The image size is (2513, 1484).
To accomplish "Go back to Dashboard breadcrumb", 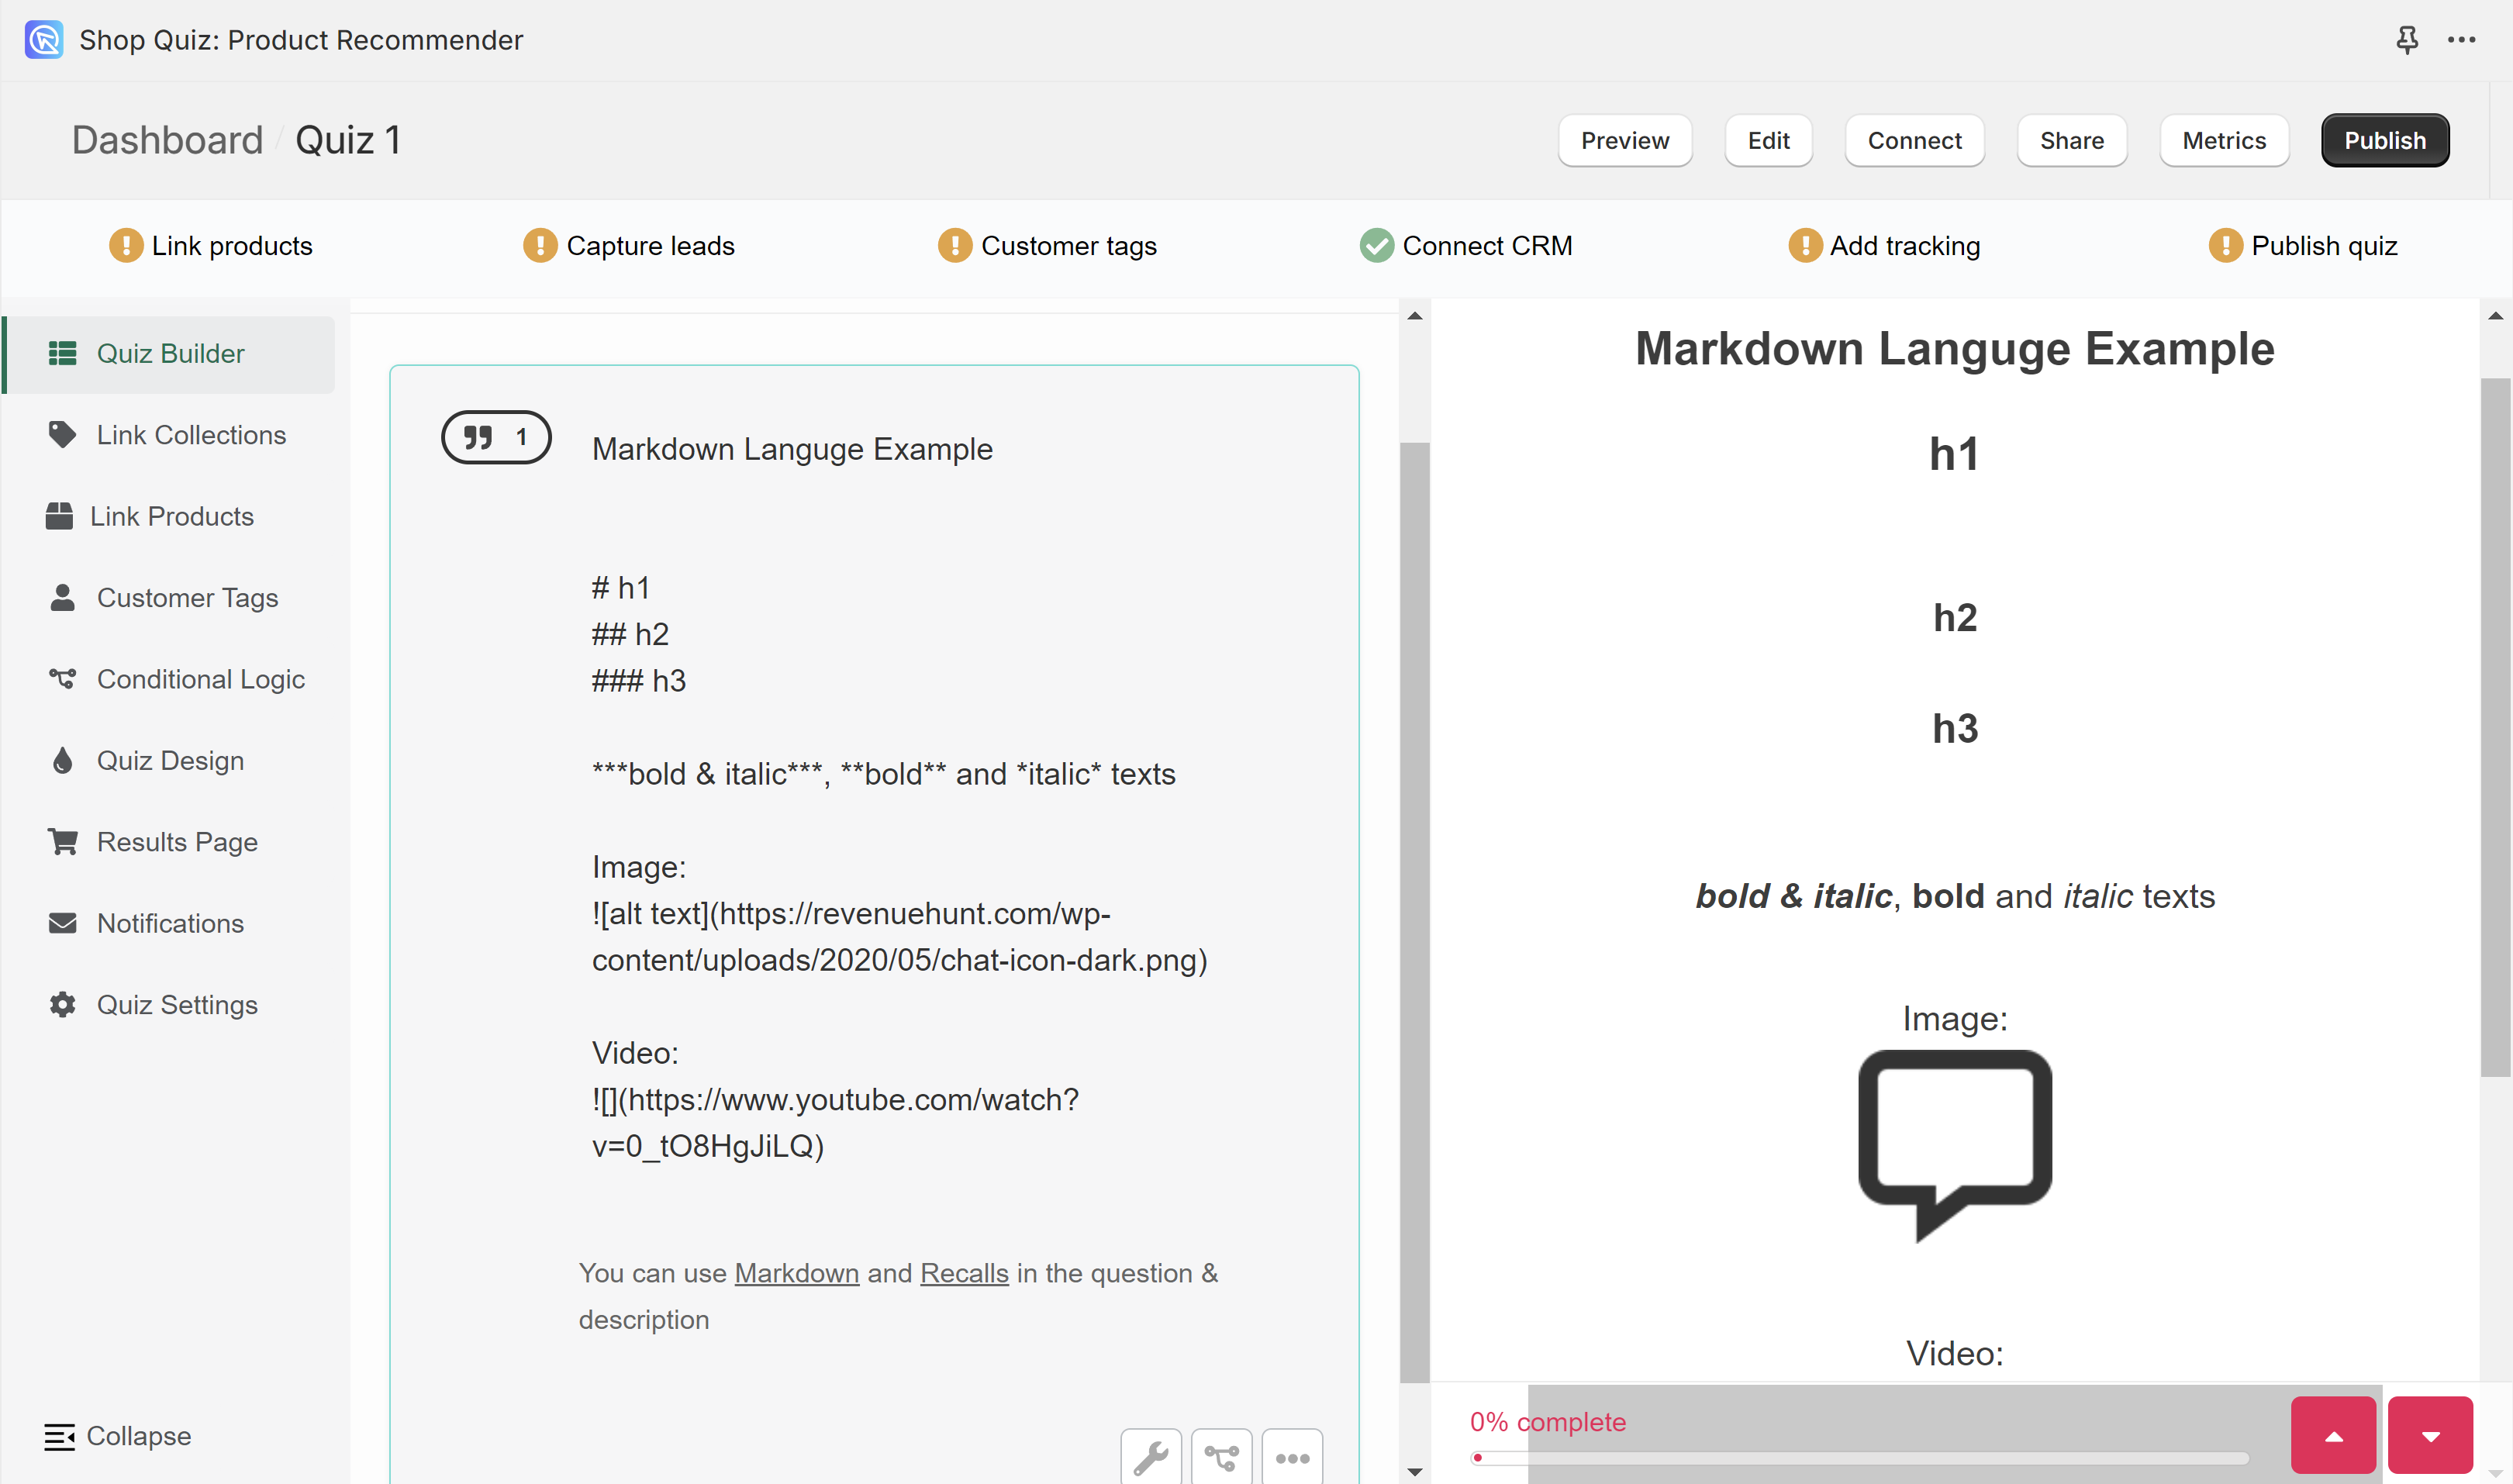I will [167, 140].
